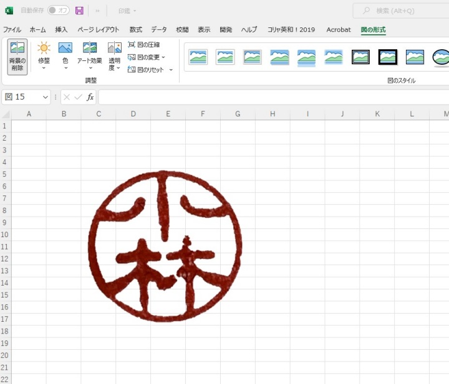Expand the 色 dropdown chevron
Image resolution: width=449 pixels, height=384 pixels.
[65, 68]
